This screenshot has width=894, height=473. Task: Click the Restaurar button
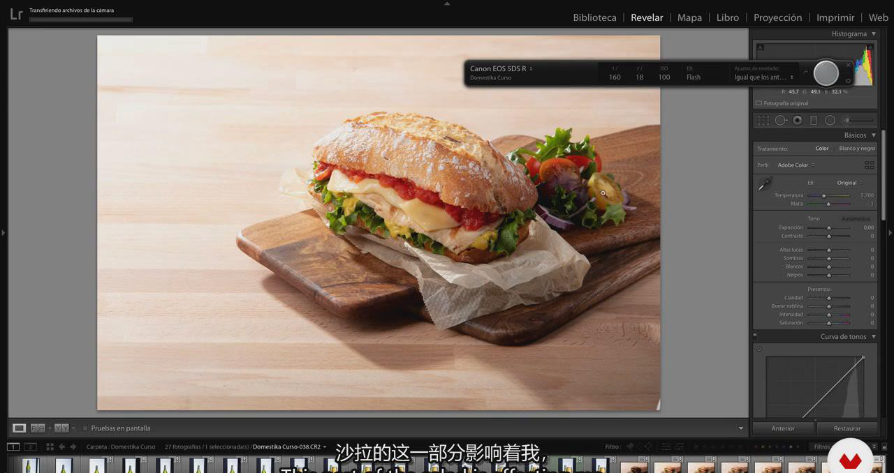pyautogui.click(x=847, y=428)
